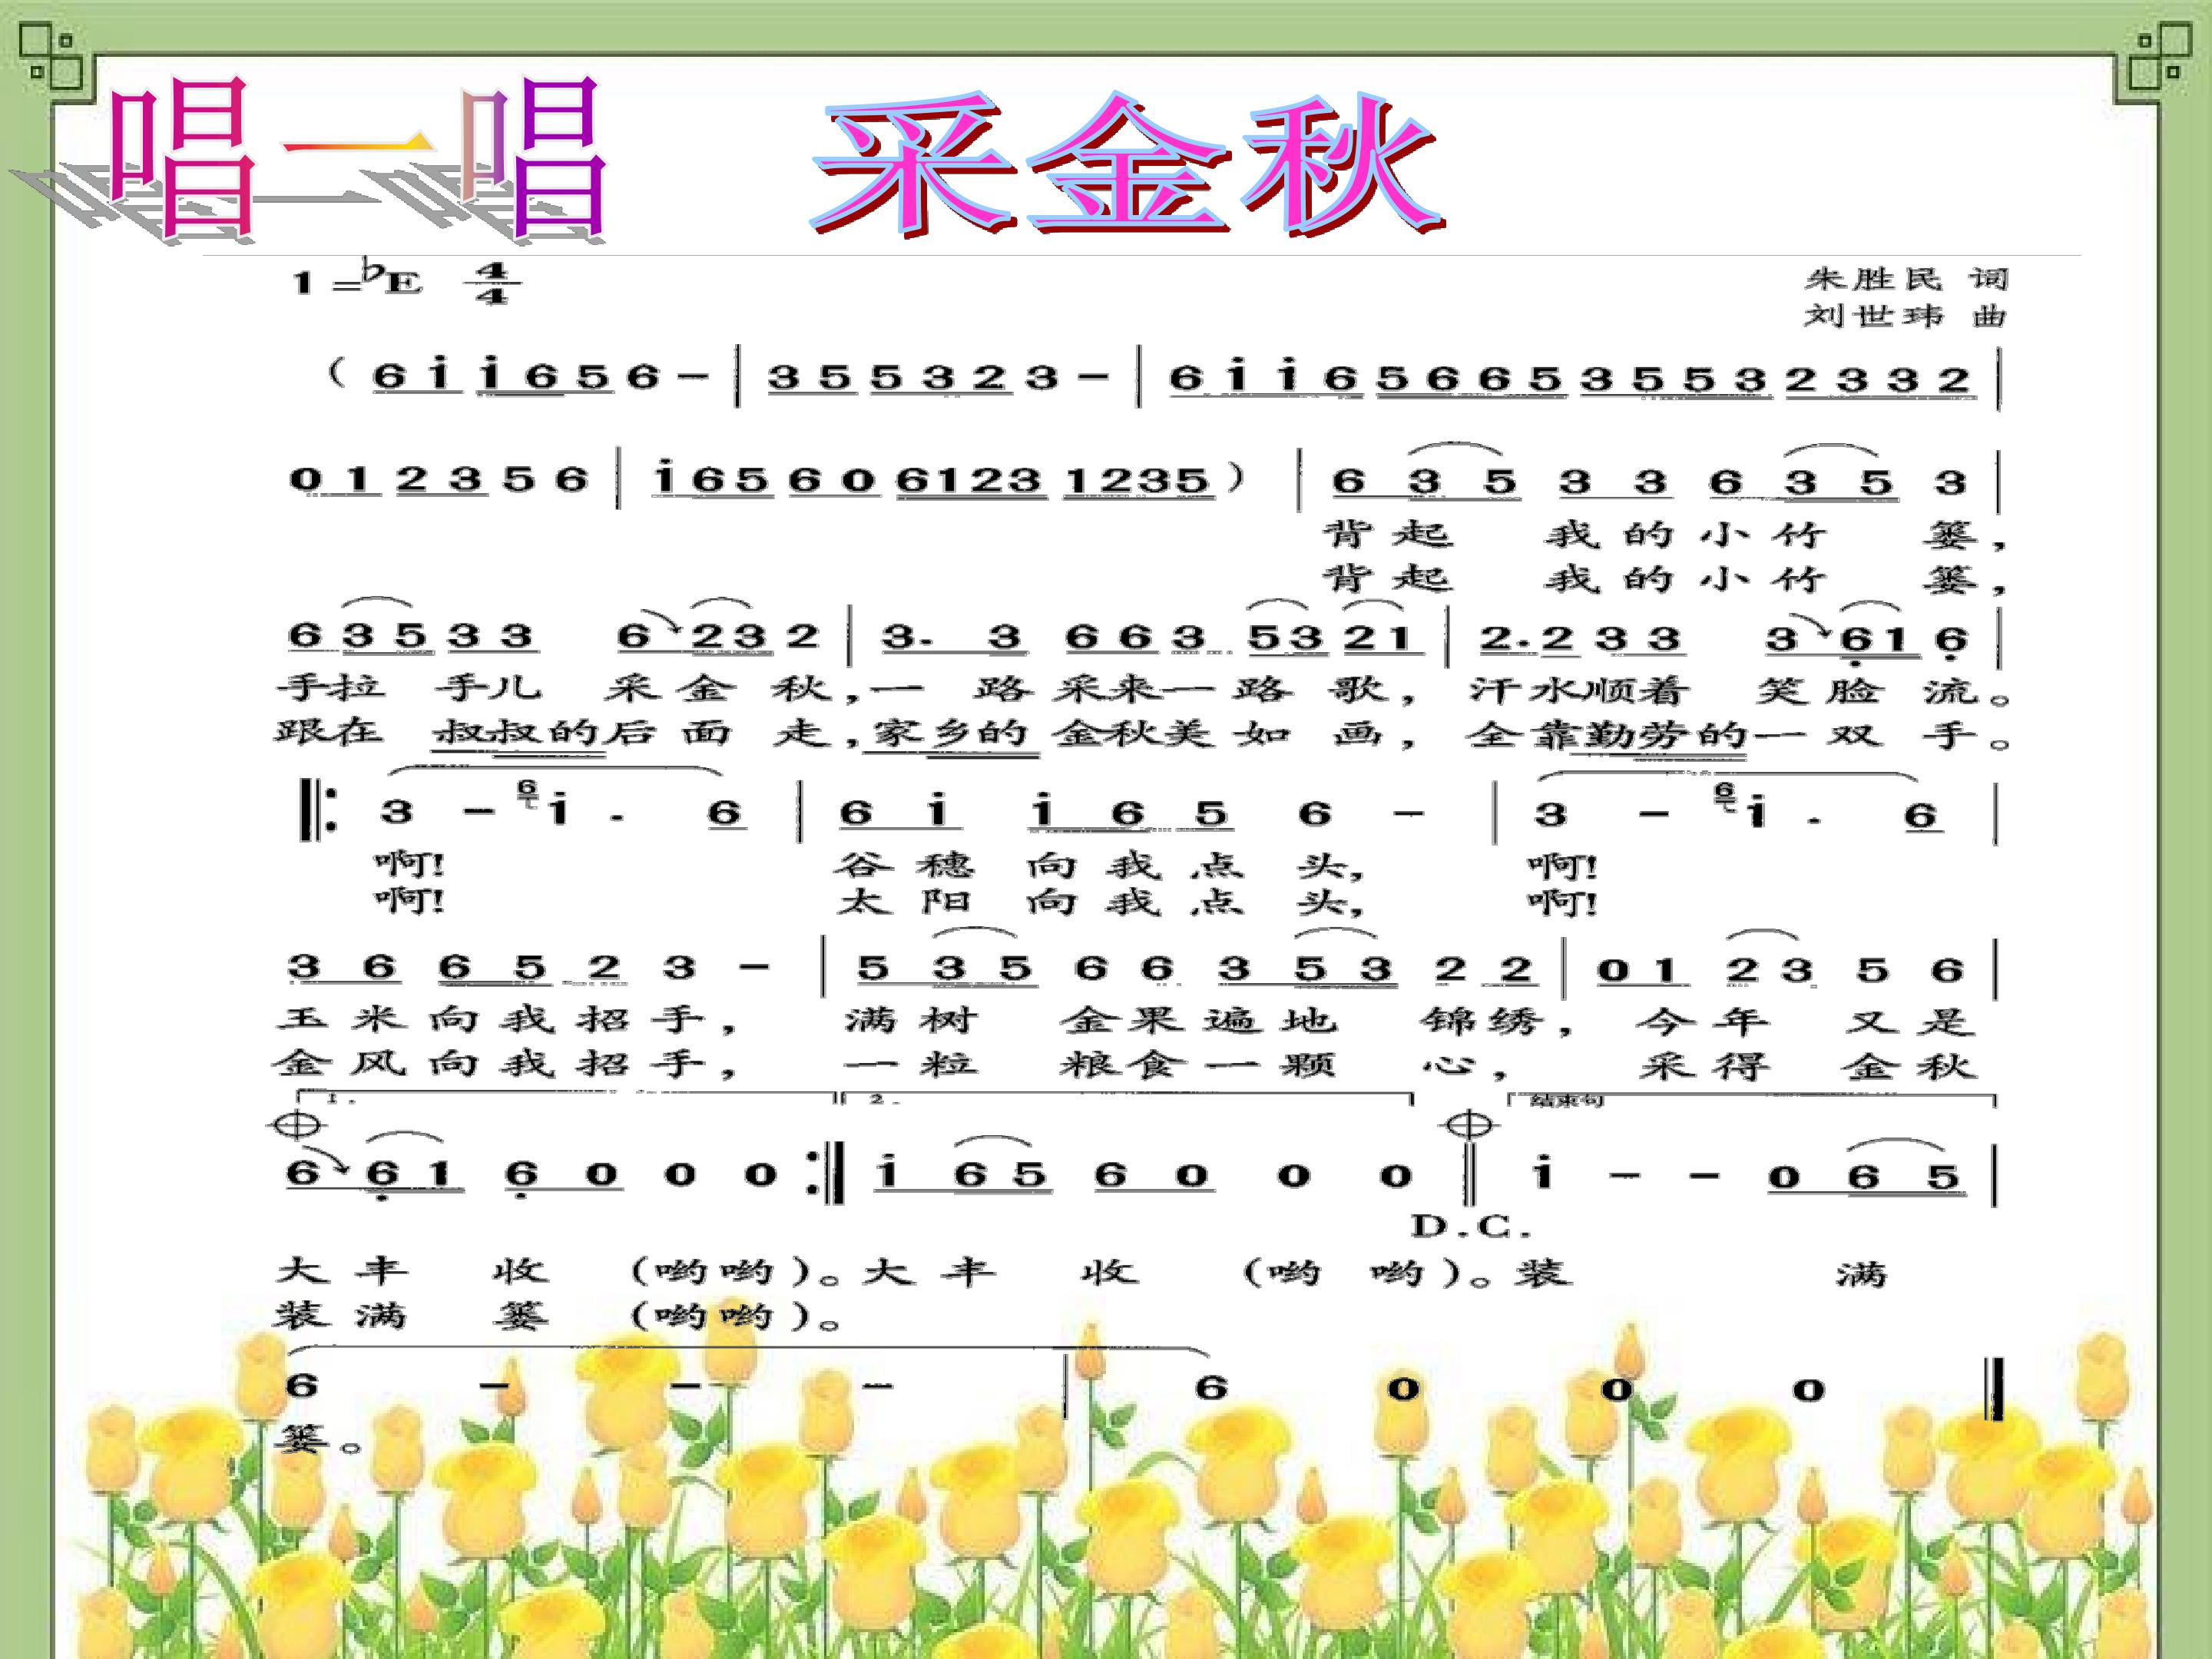The image size is (2212, 1659).
Task: Click the 唱一唱 heading
Action: point(356,158)
